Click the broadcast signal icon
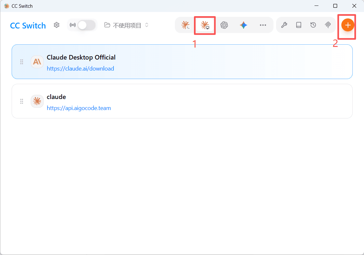The image size is (364, 255). 73,25
